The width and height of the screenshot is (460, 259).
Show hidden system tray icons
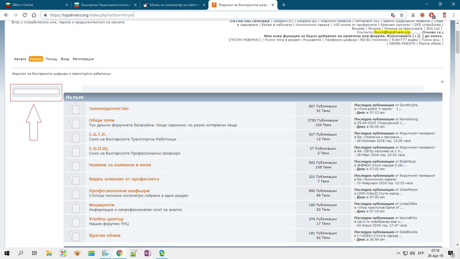(398, 253)
